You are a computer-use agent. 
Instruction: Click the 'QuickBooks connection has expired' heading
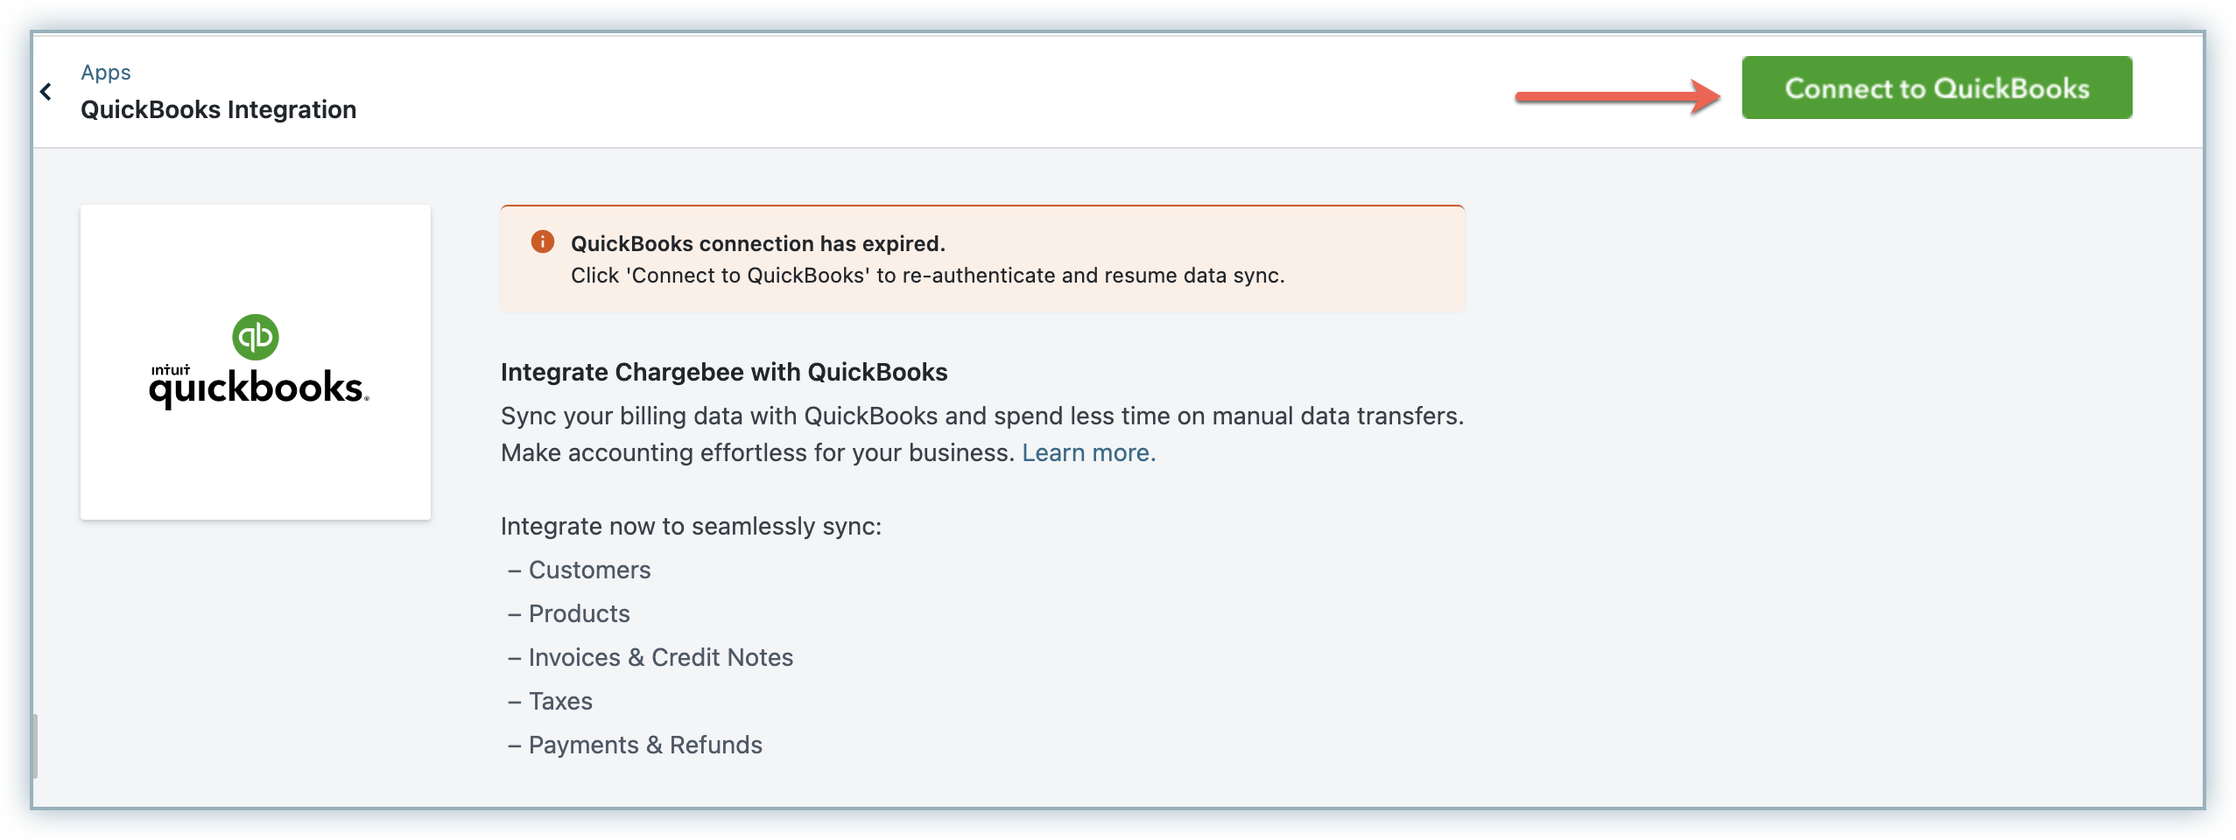[757, 244]
